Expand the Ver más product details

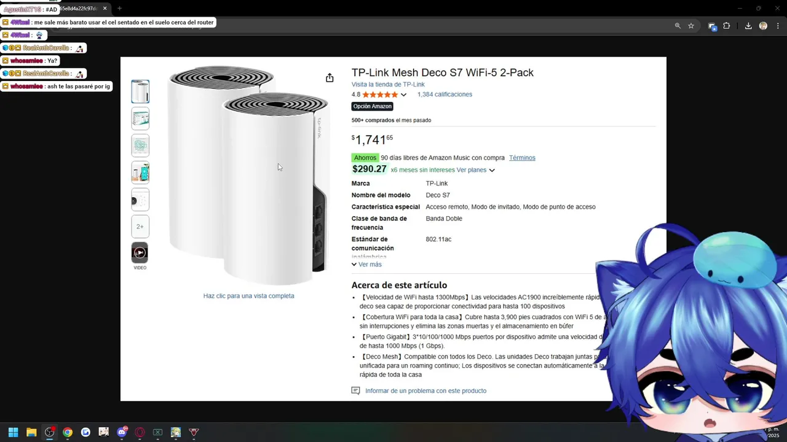[x=366, y=265]
